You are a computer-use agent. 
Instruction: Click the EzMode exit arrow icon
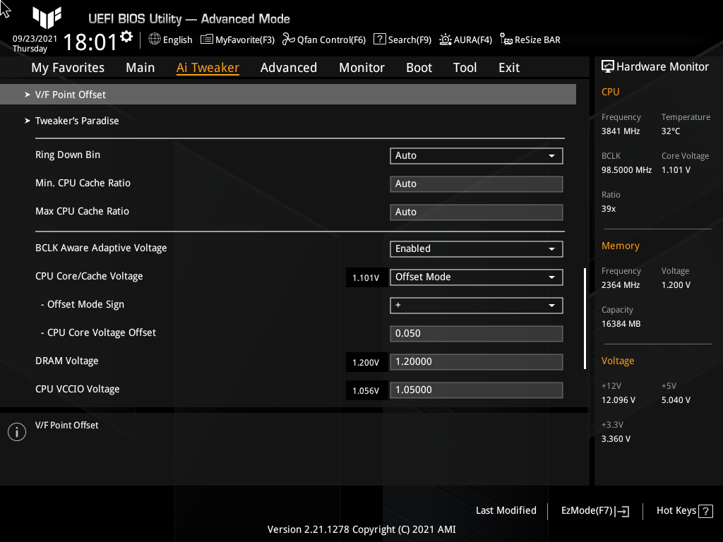[x=622, y=511]
